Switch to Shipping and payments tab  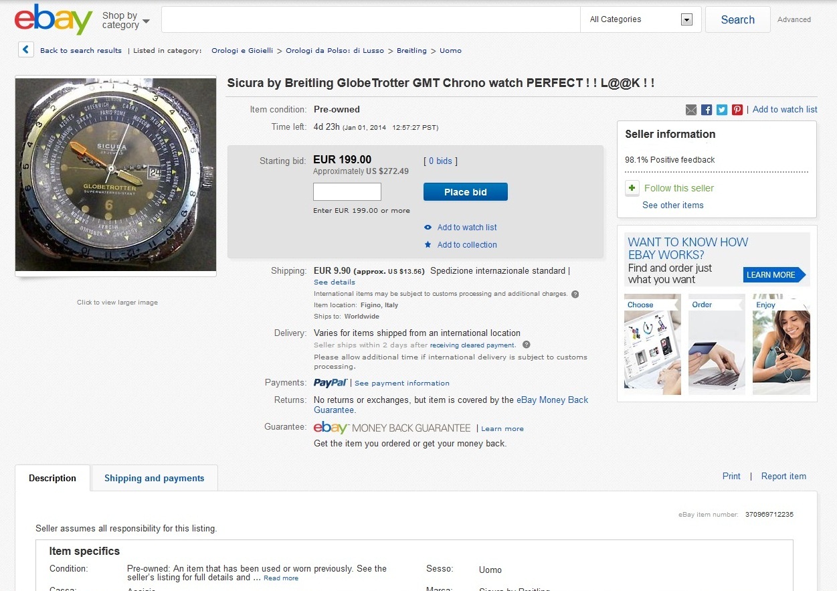154,478
